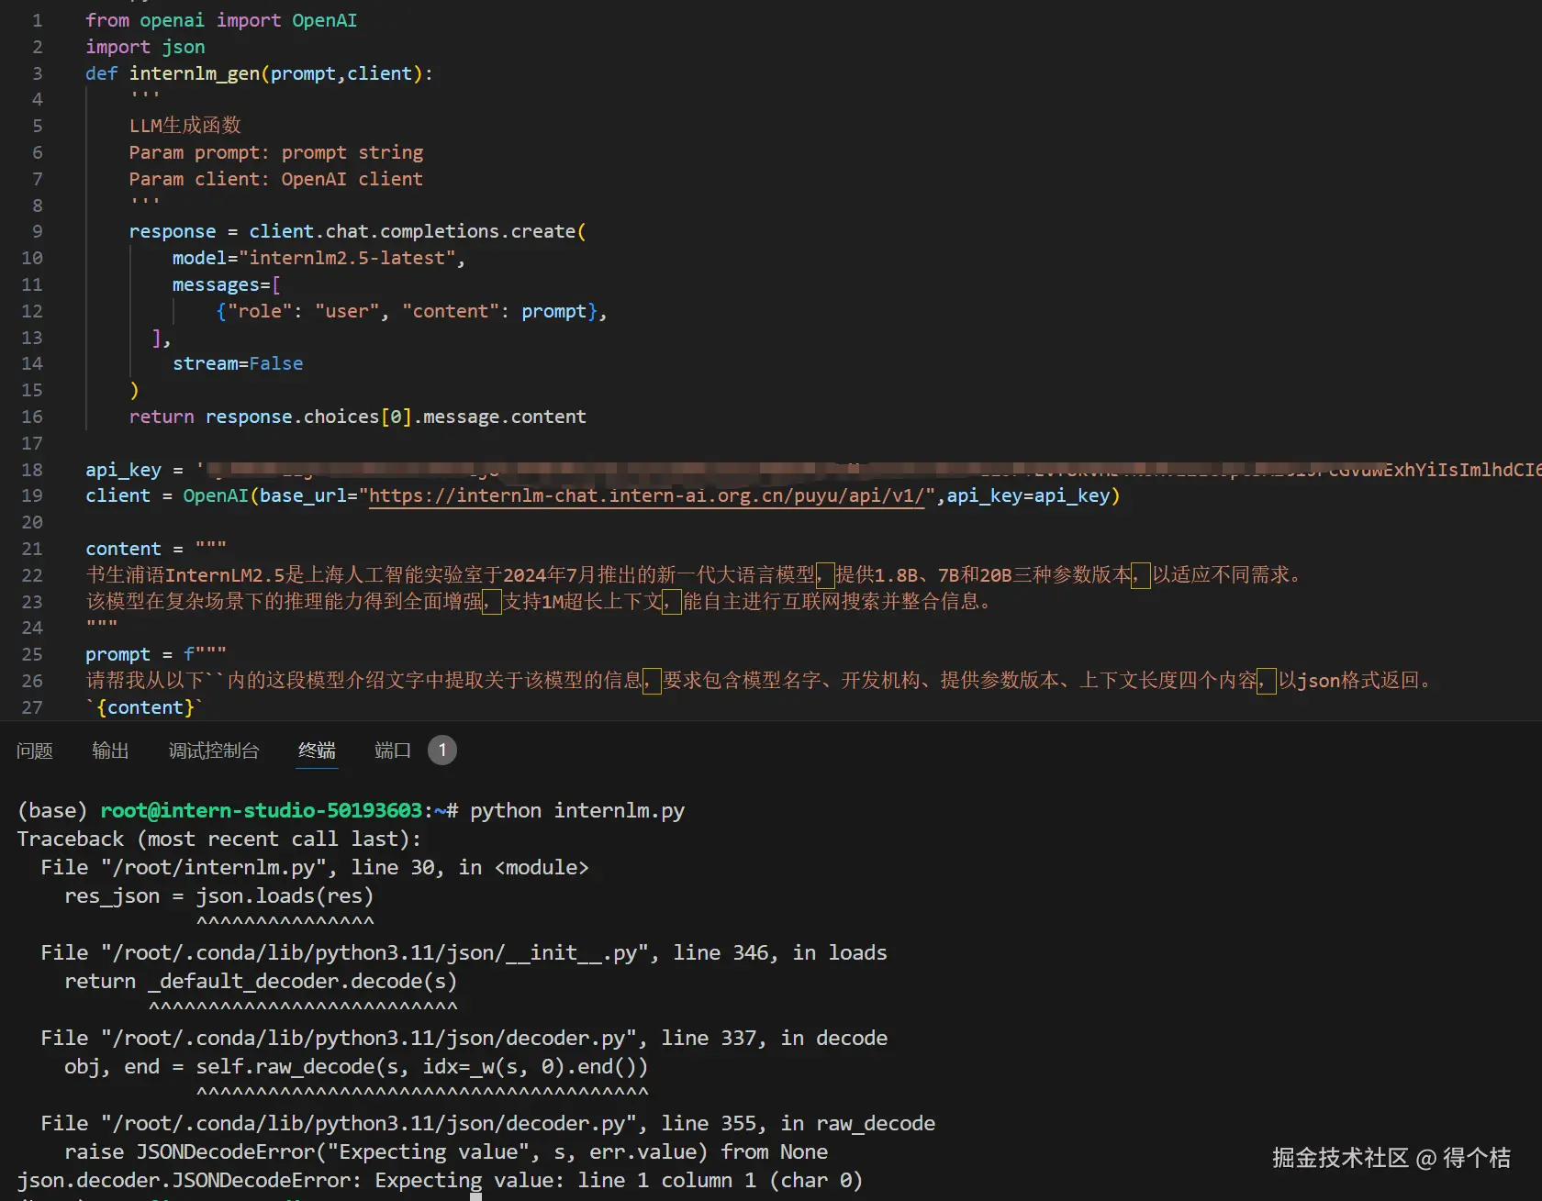This screenshot has width=1542, height=1201.
Task: Click the line starting '请帮我从以下'
Action: click(x=760, y=681)
